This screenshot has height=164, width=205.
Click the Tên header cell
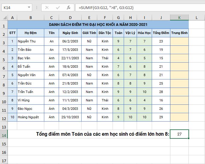[x=51, y=33]
